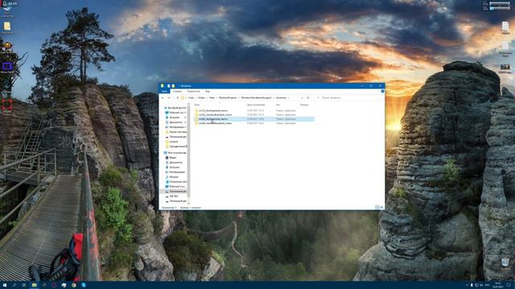Show hidden system tray icons
This screenshot has height=289, width=515.
(467, 286)
